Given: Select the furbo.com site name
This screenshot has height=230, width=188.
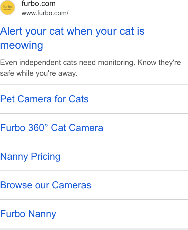Looking at the screenshot, I should click(39, 4).
